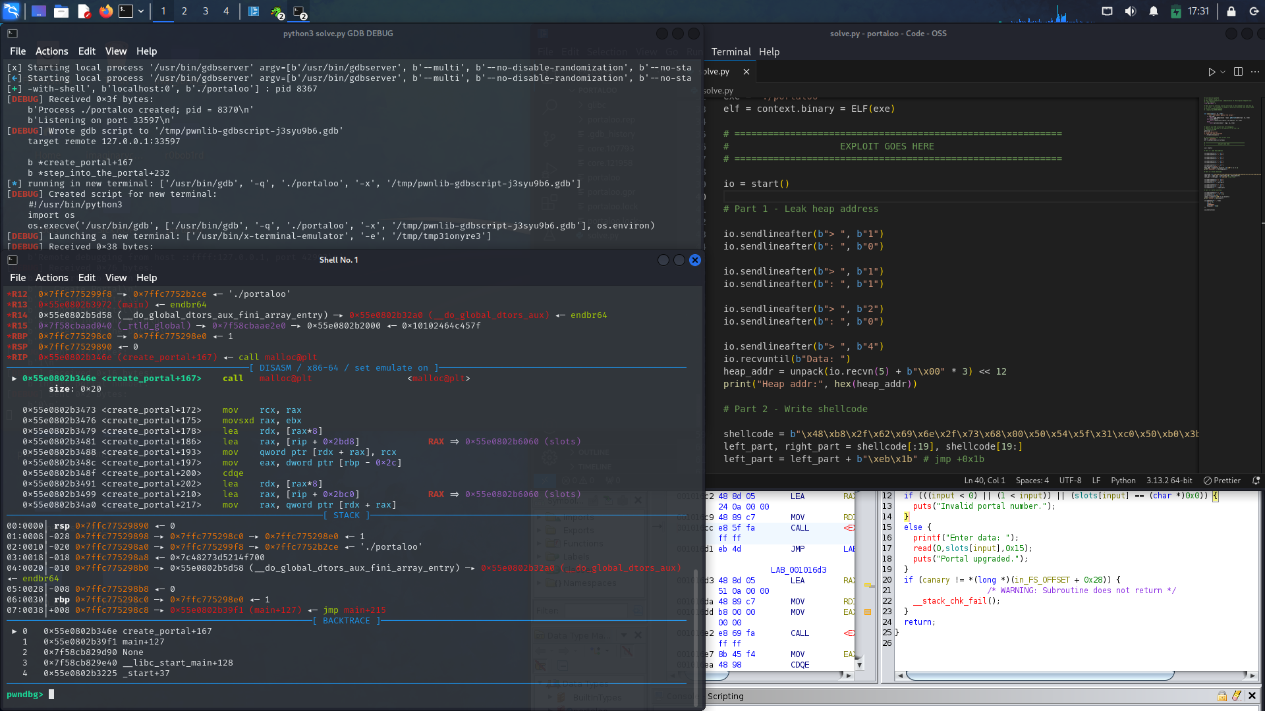Click the Ghidra dragon taskbar icon
The image size is (1265, 711).
pos(277,11)
